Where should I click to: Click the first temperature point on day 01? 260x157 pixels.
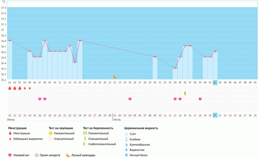10,40
